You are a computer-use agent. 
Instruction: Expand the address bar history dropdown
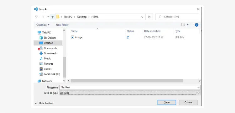click(142, 17)
